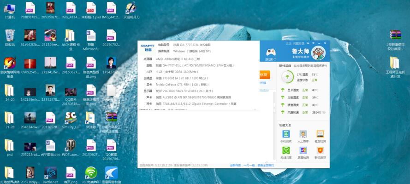Launch 迅雷网游加速 shortcut
Screen dimensions: 410x184
click(x=111, y=175)
